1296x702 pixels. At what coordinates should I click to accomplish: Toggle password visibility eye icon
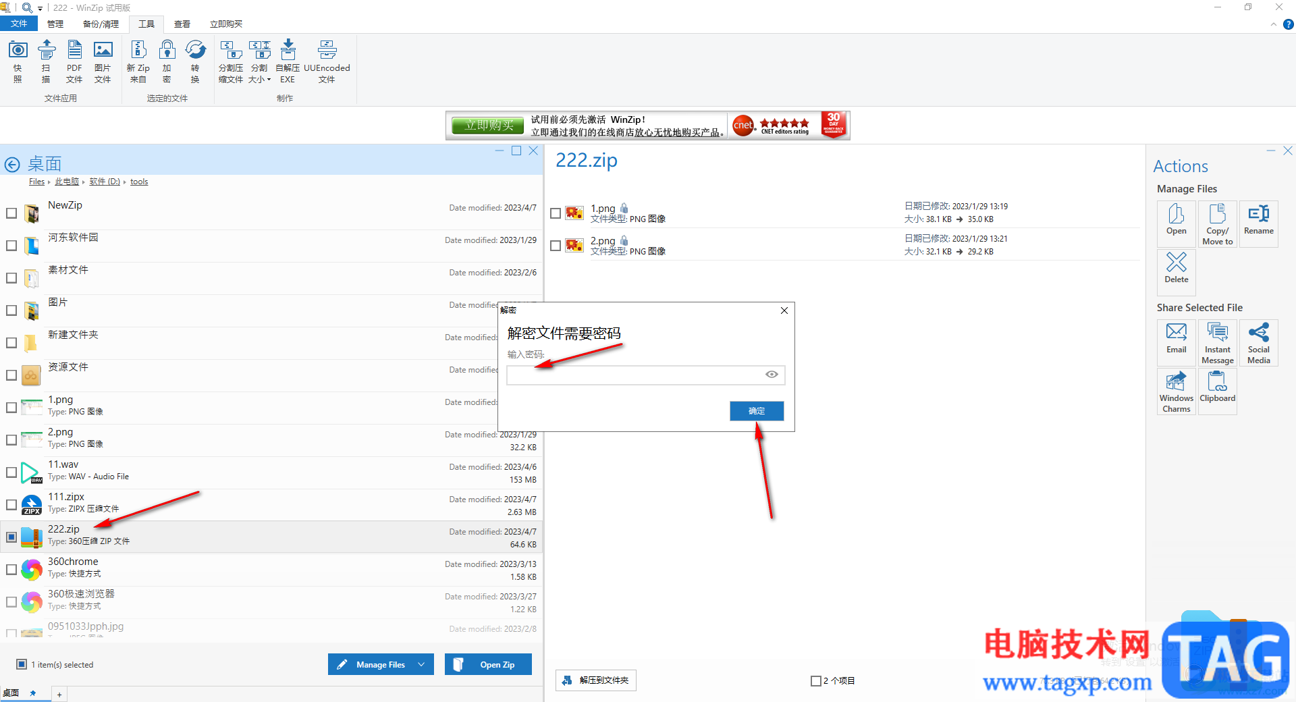click(x=772, y=375)
